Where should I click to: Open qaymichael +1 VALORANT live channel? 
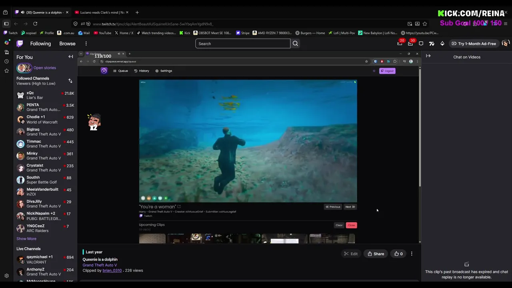coord(45,260)
